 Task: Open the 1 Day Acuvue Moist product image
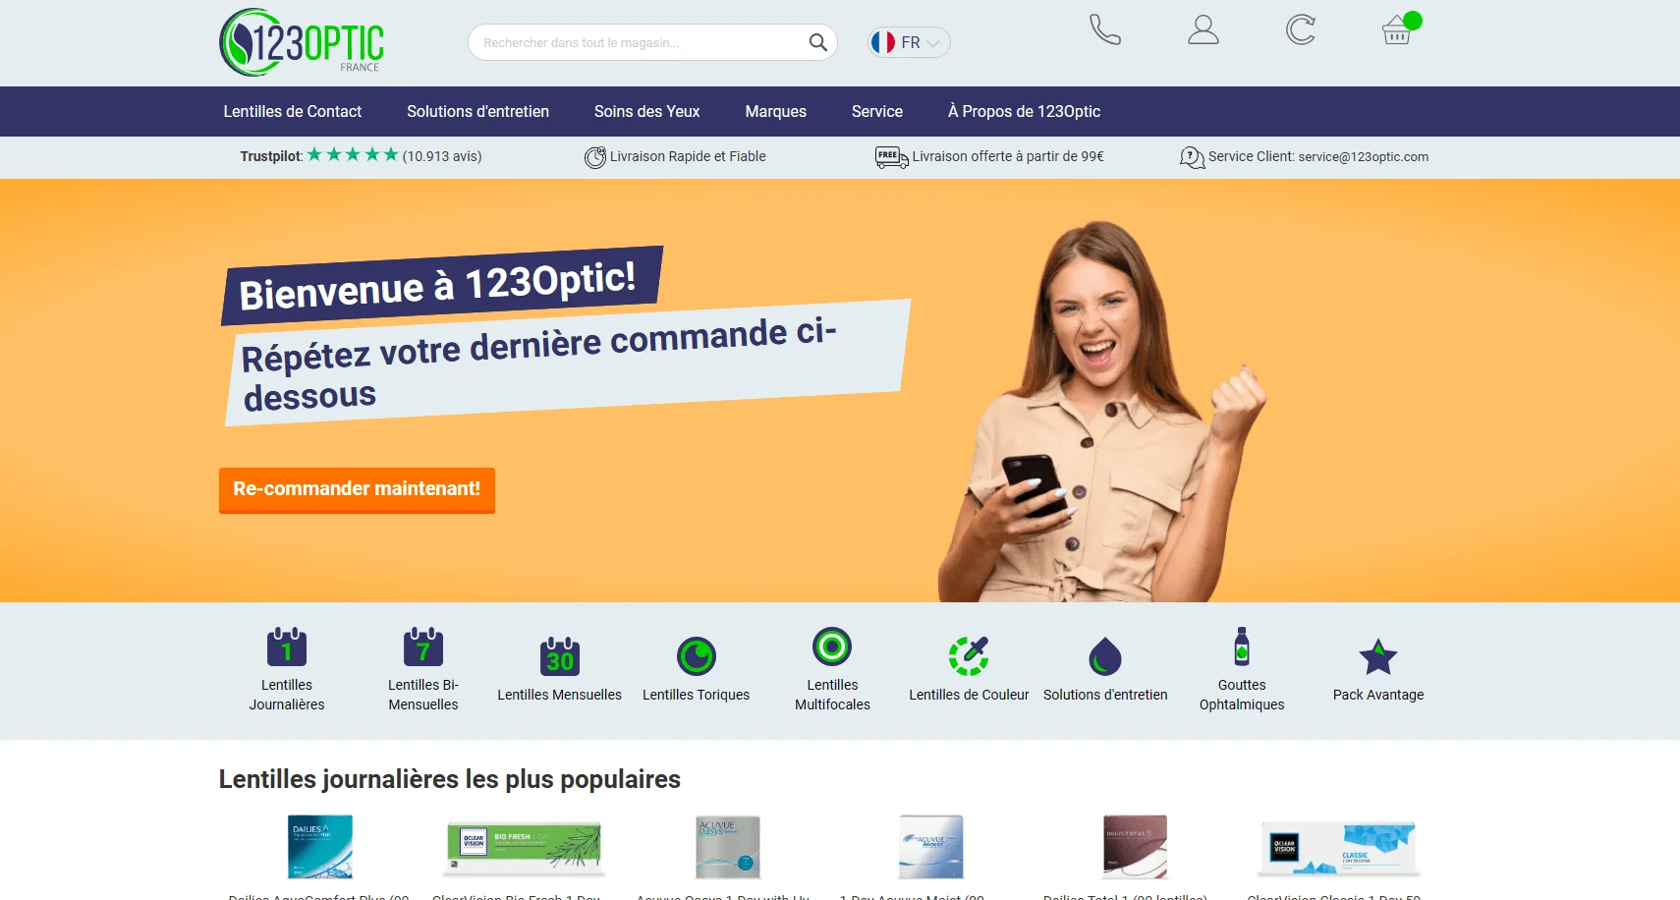[930, 846]
